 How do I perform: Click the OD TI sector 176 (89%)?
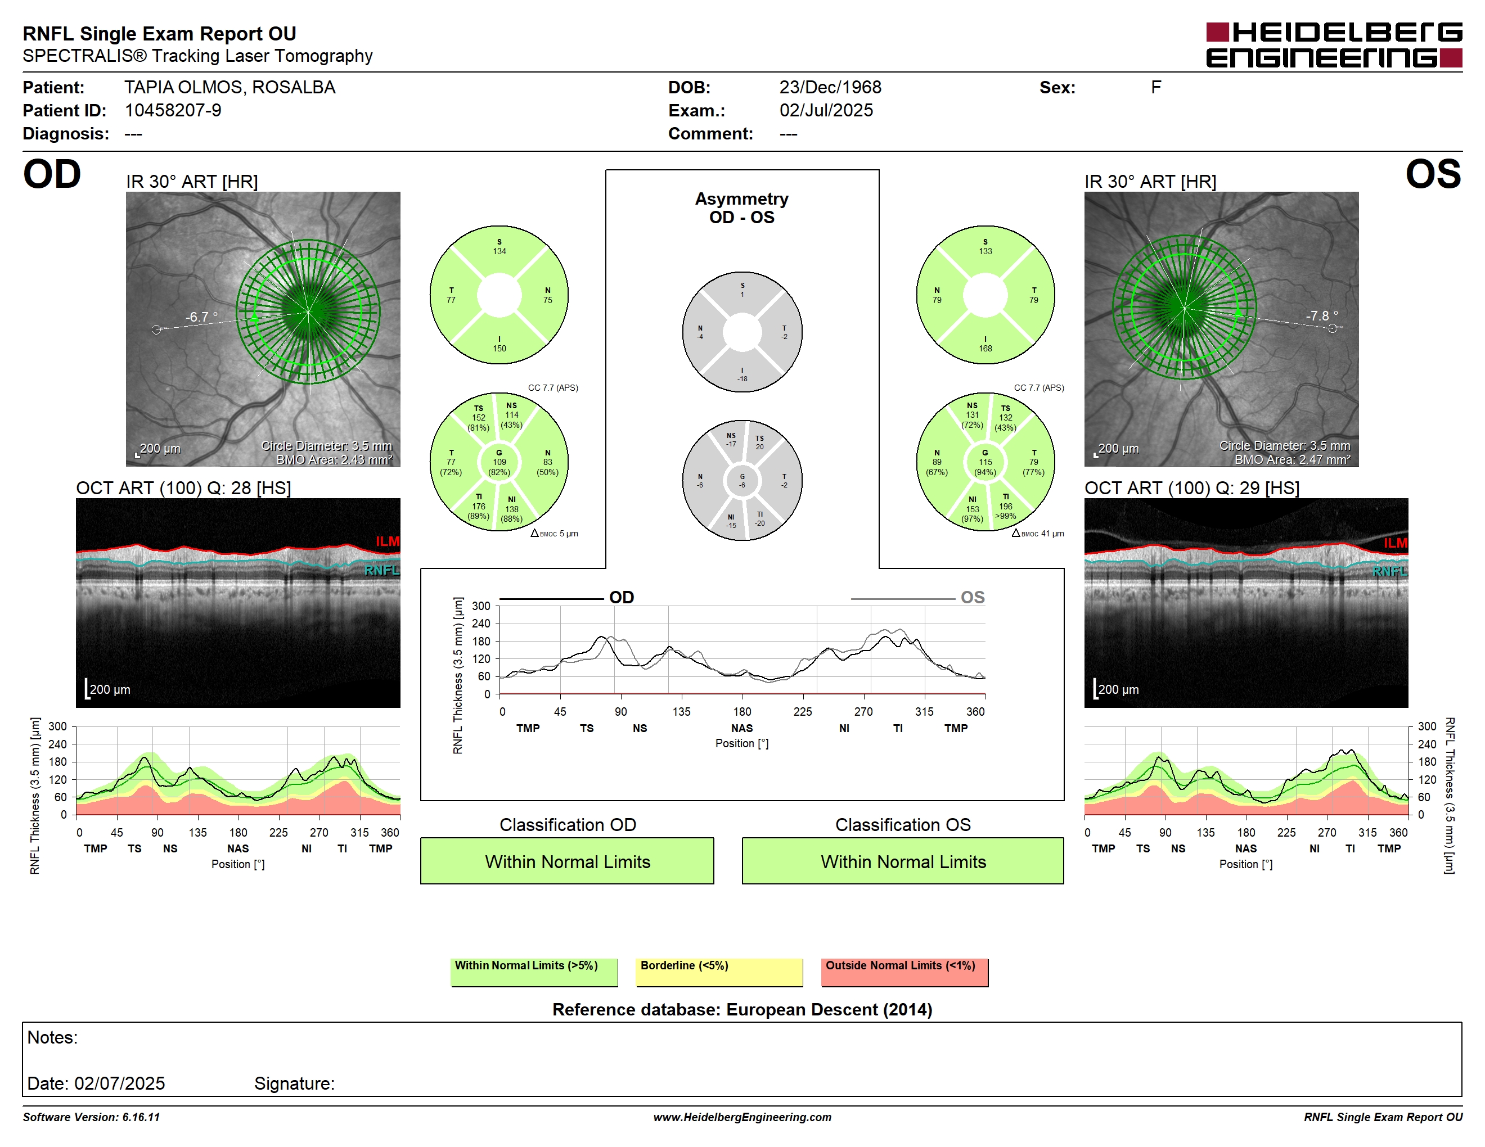(x=479, y=506)
